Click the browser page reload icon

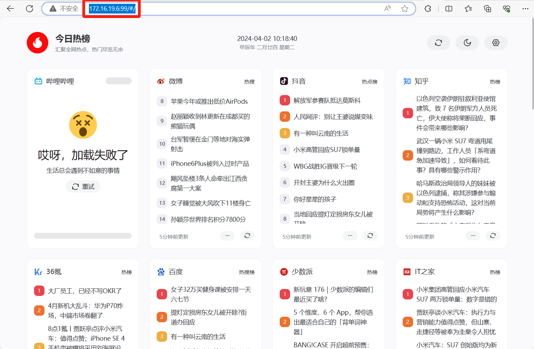tap(30, 9)
